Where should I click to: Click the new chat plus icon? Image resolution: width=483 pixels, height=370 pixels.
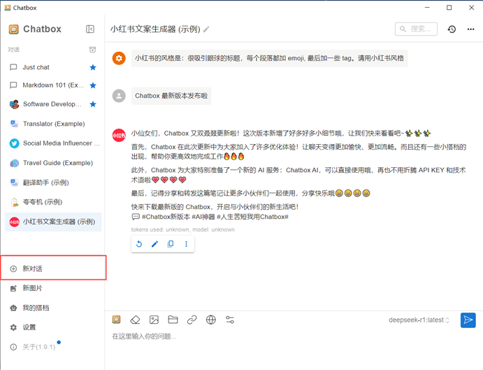(x=13, y=269)
